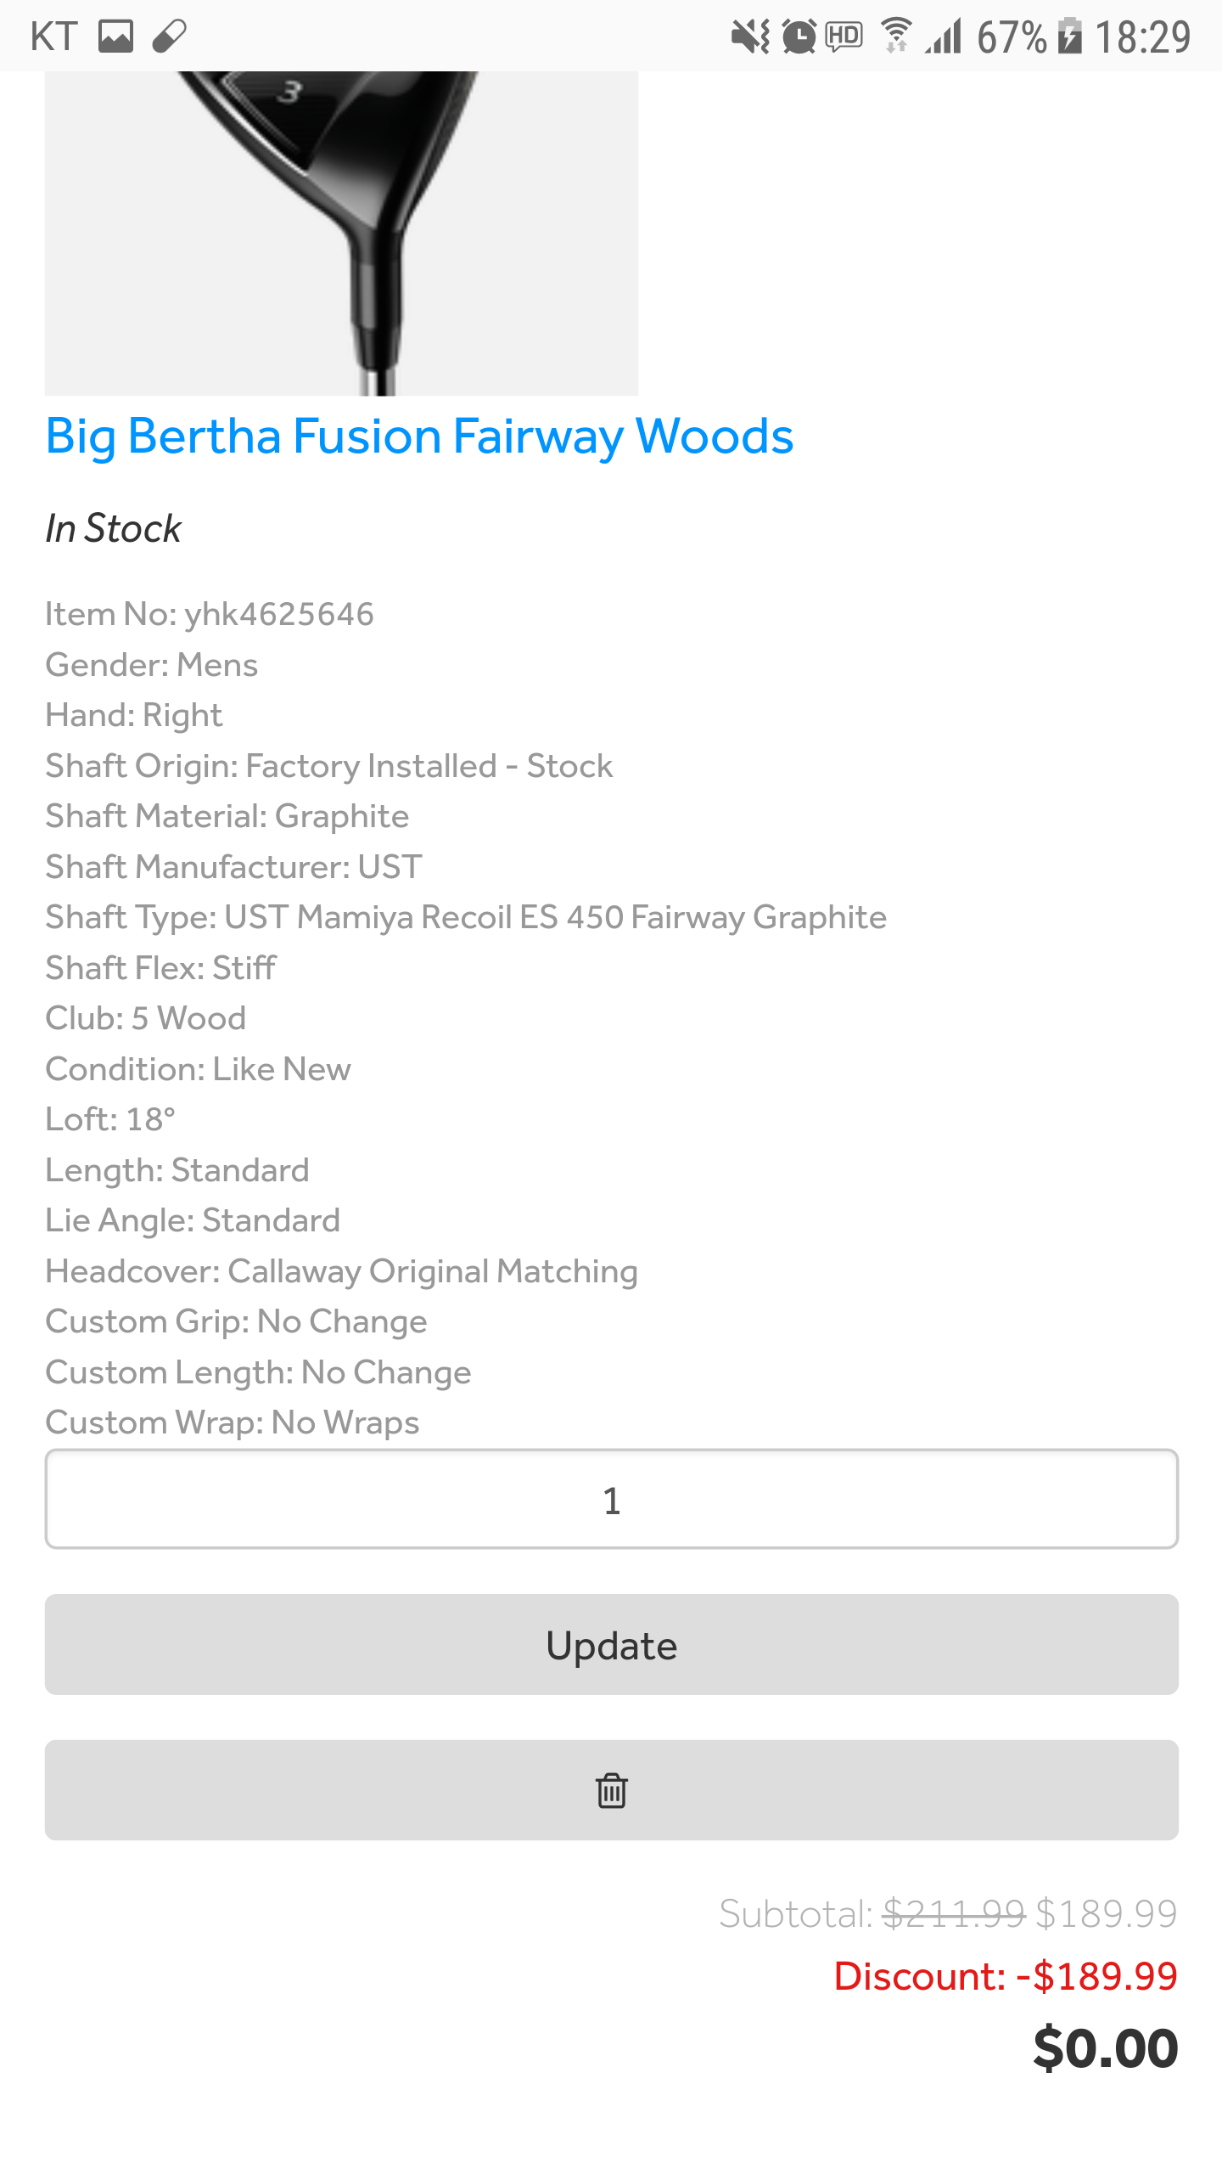
Task: Tap the Wi-Fi status icon
Action: click(x=895, y=37)
